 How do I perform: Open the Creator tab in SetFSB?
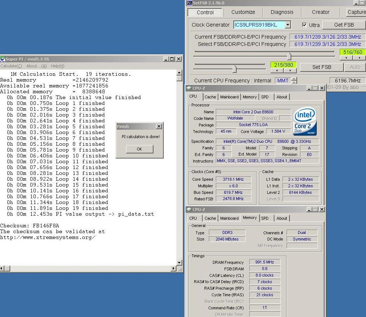(x=321, y=12)
